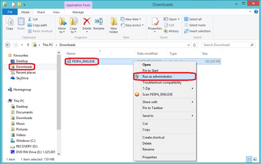The width and height of the screenshot is (261, 164).
Task: Click the red Delete X icon
Action: pos(87,22)
